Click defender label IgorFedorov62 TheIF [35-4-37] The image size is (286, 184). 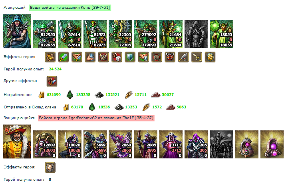coord(96,118)
